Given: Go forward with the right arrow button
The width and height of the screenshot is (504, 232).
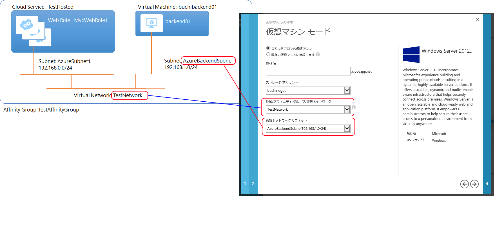Looking at the screenshot, I should coord(474,184).
